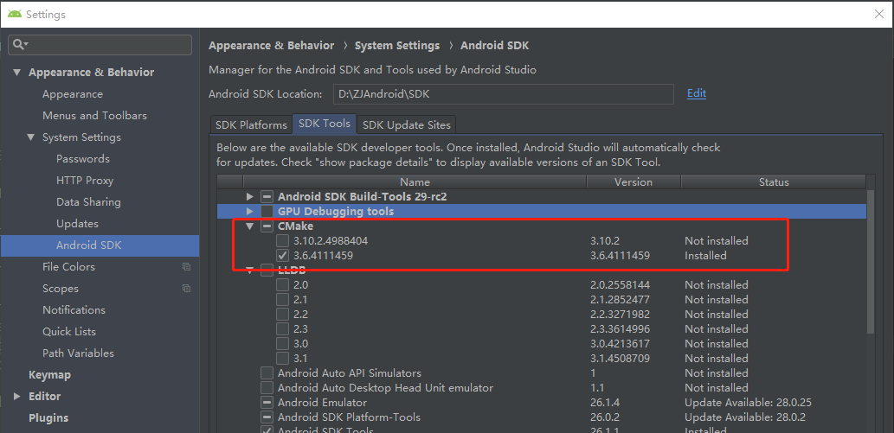
Task: Toggle the Android Emulator checkbox
Action: tap(267, 403)
